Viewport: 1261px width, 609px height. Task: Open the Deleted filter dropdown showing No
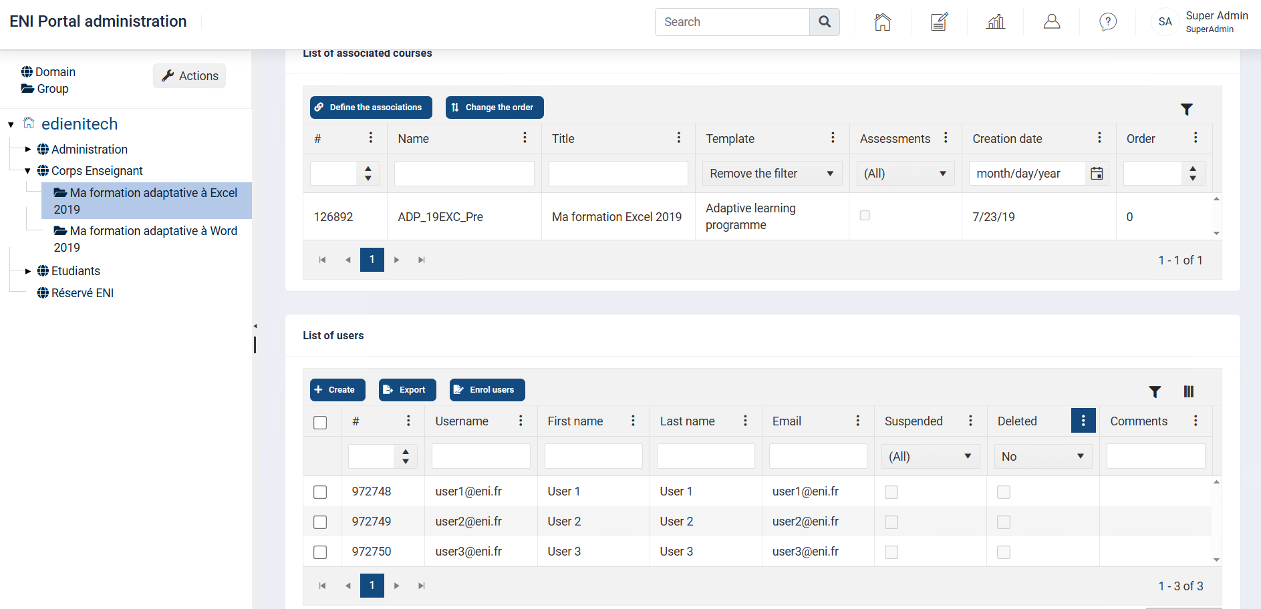(x=1043, y=457)
